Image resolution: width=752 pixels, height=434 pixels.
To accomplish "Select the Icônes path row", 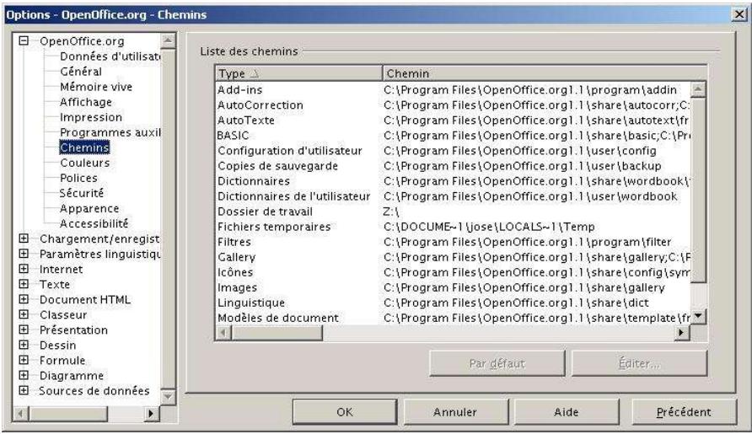I will (454, 272).
